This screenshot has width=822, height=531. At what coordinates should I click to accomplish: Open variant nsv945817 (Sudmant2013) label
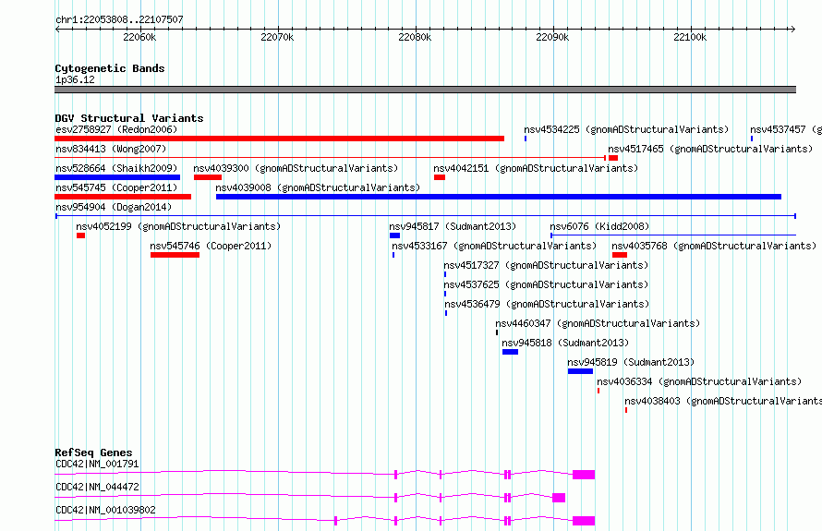click(x=453, y=226)
